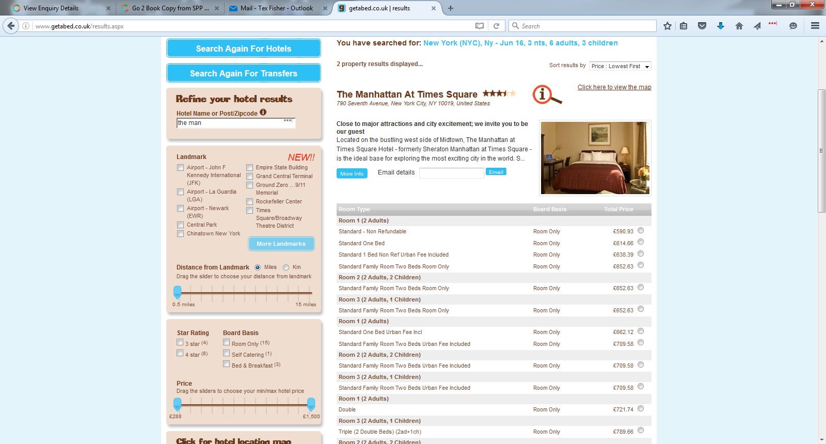Click Search Again For Hotels button
This screenshot has height=444, width=826.
point(244,49)
